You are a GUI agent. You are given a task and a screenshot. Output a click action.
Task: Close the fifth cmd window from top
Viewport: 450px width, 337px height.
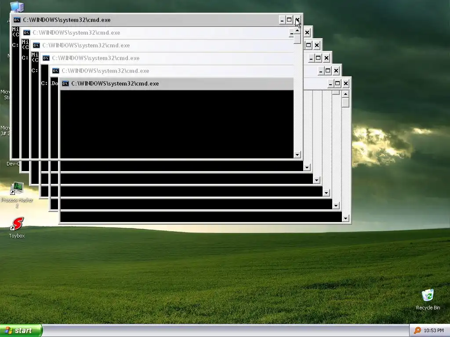336,71
